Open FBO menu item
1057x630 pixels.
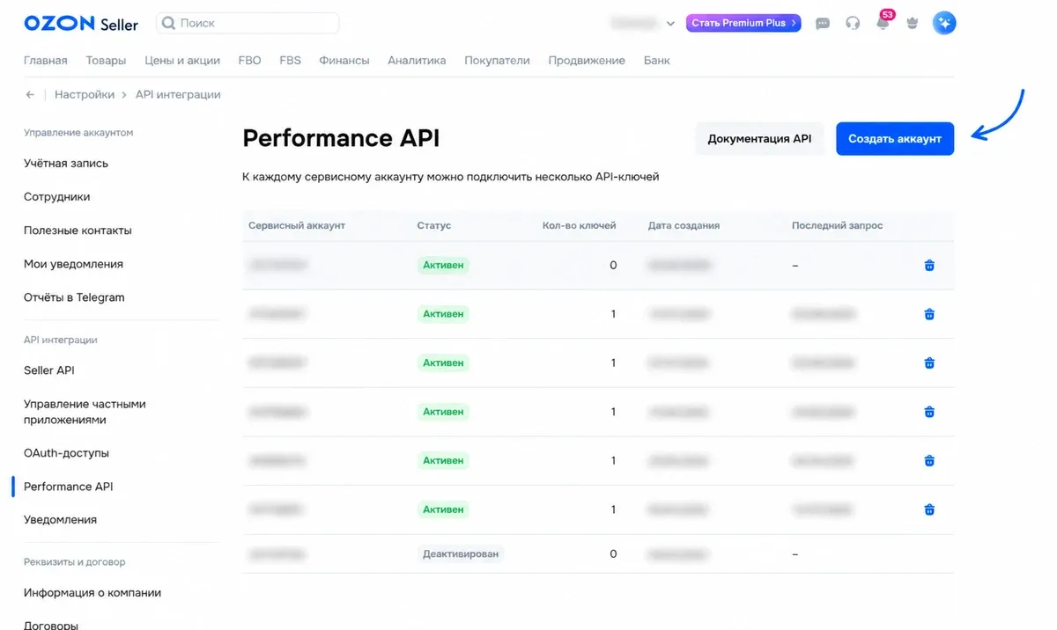[249, 61]
